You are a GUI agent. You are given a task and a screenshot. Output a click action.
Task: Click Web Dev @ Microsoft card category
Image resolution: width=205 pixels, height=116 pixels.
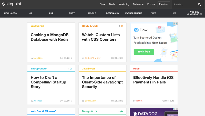[44, 111]
